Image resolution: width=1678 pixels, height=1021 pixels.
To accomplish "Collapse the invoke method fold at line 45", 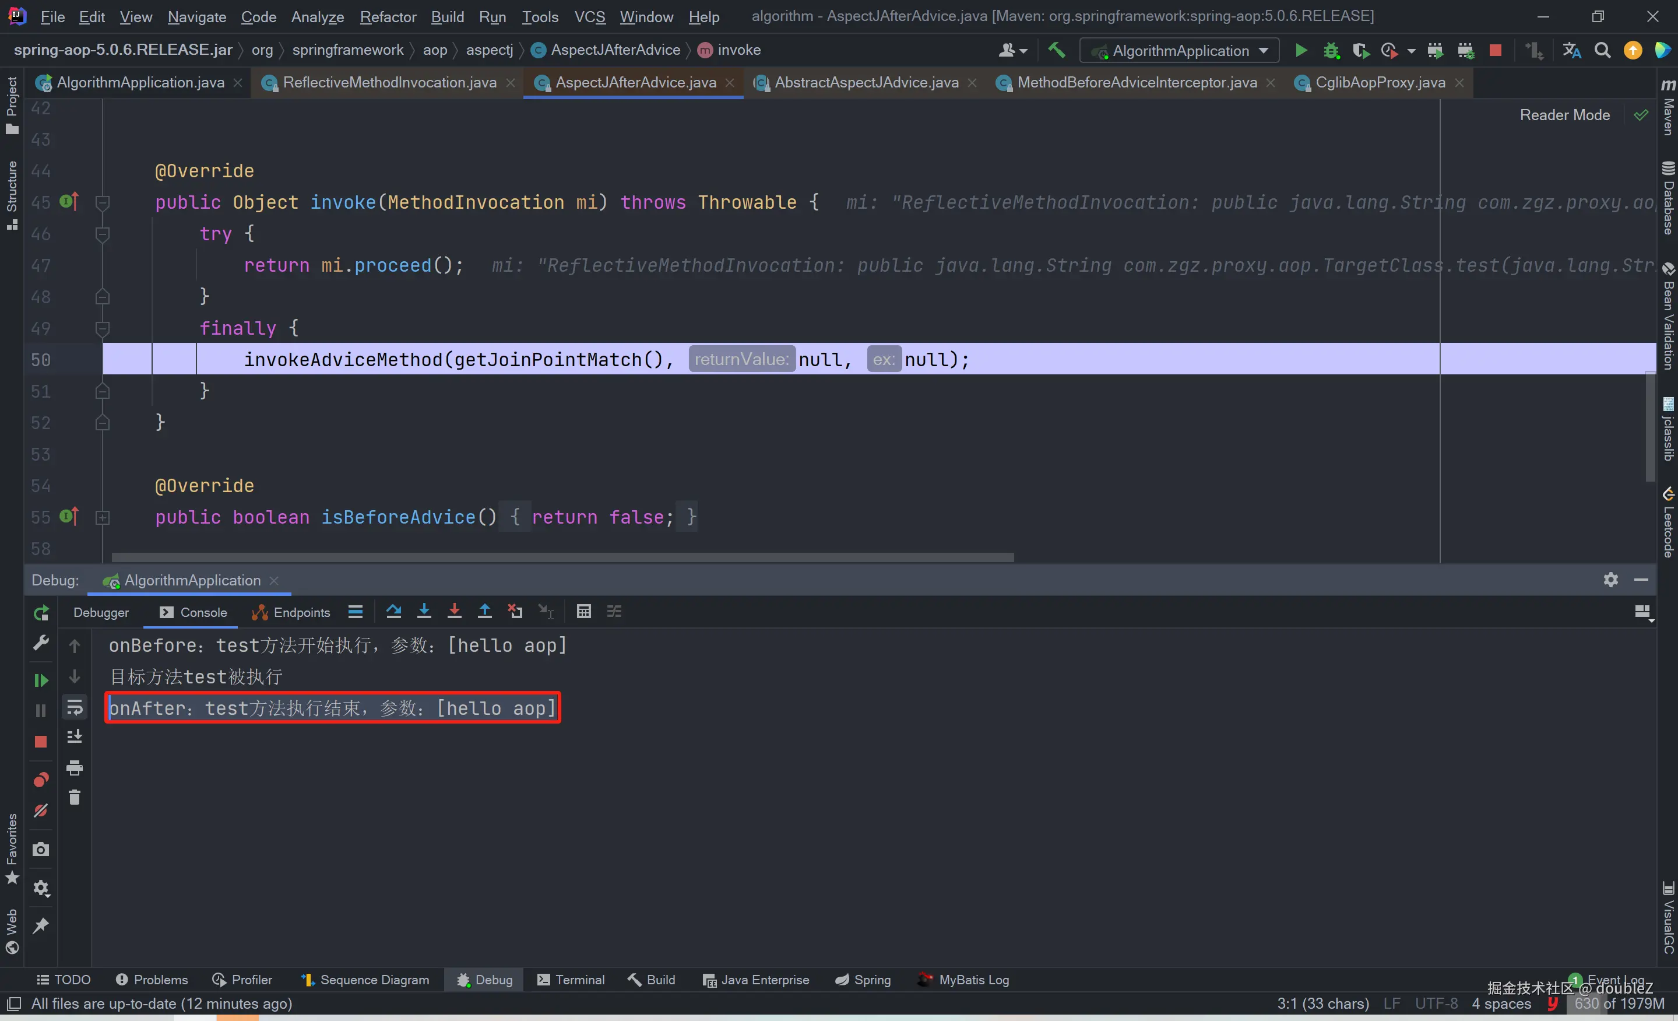I will click(x=103, y=202).
